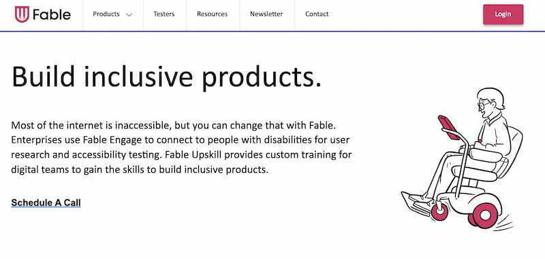Screen dimensions: 545x259
Task: Click the Fable shield logo icon
Action: pos(22,14)
